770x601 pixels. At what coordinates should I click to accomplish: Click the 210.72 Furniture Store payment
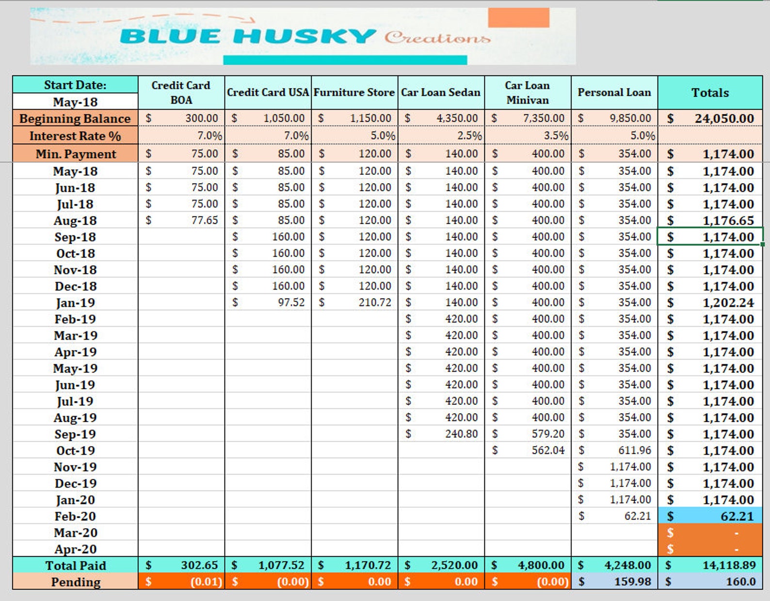(354, 303)
